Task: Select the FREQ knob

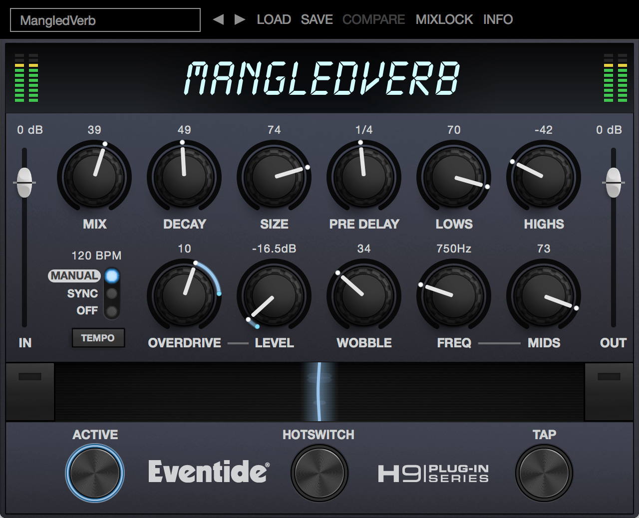Action: click(x=453, y=296)
